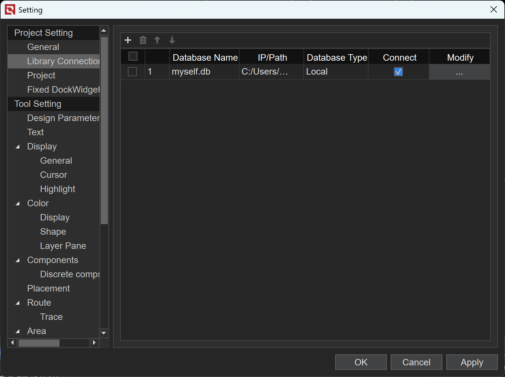This screenshot has height=377, width=505.
Task: Click the add database plus icon
Action: click(128, 40)
